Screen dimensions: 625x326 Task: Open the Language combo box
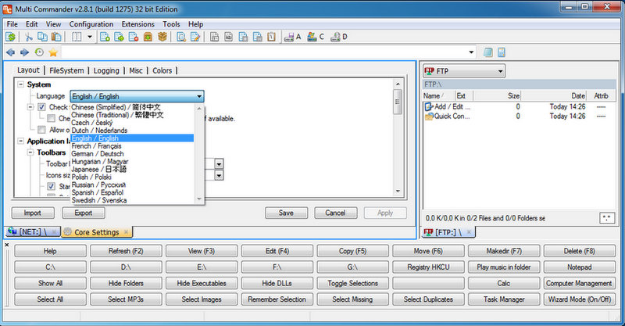137,96
